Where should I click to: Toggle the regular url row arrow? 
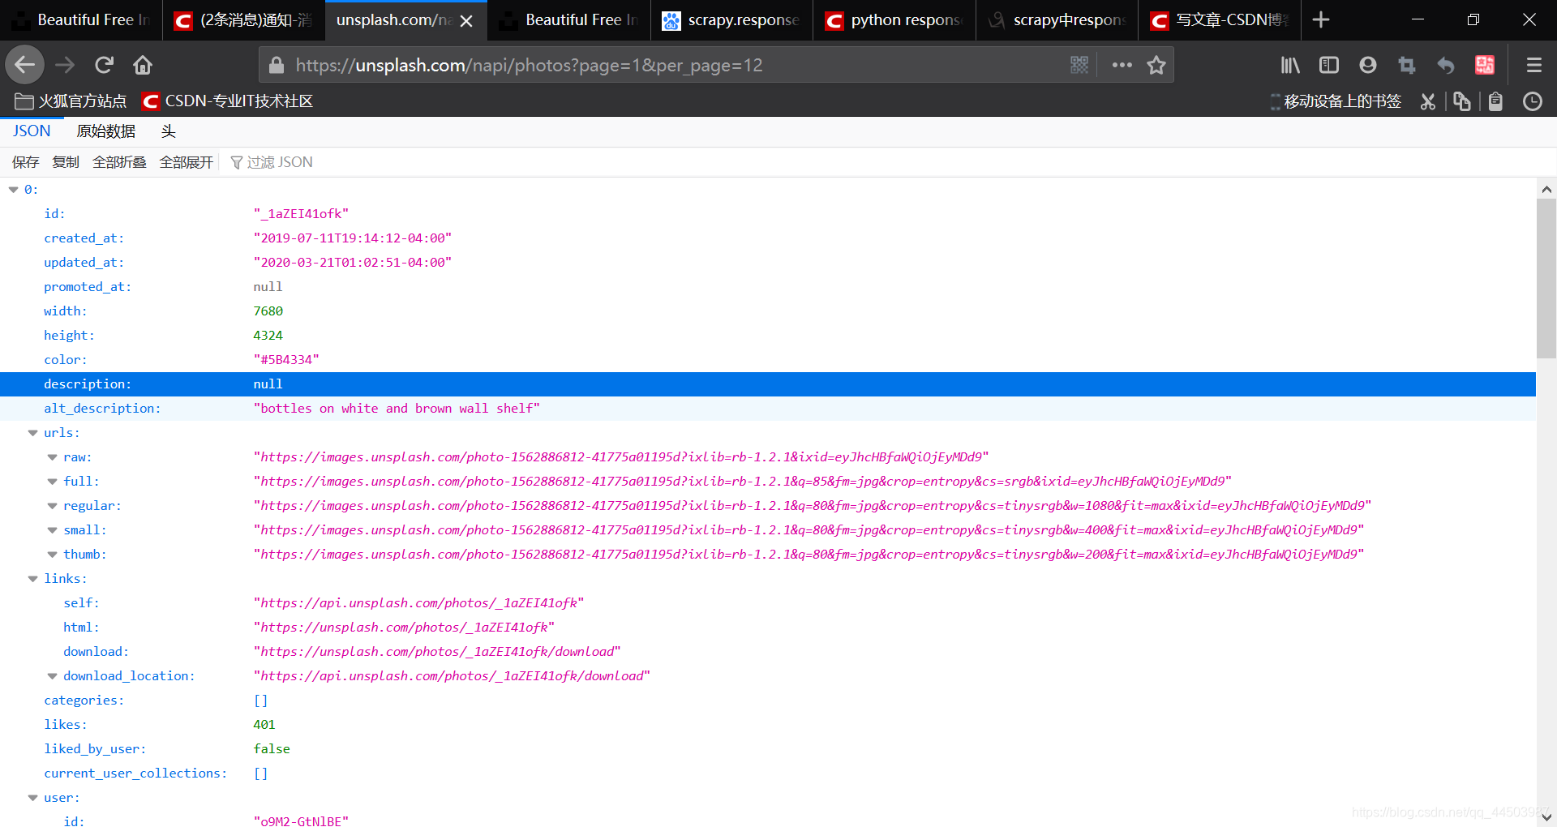(x=53, y=506)
